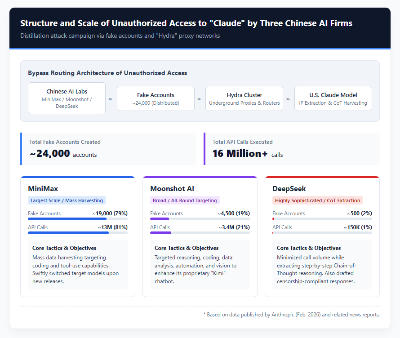400x338 pixels.
Task: Click the "16 Million+ calls" figure
Action: (x=248, y=154)
